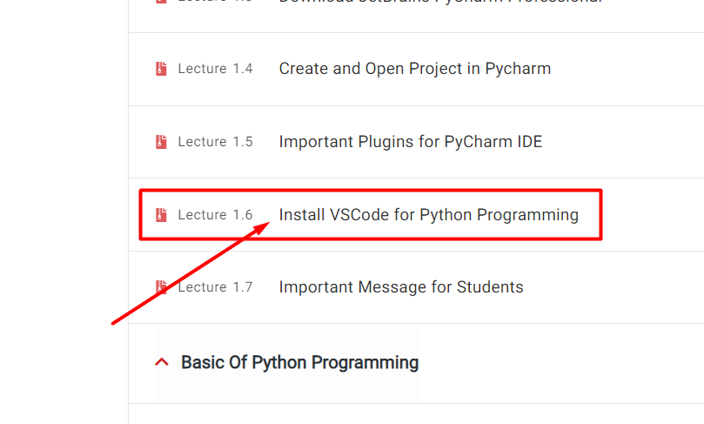
Task: Click the 'Basic Of Python Programming' section heading
Action: pos(300,362)
